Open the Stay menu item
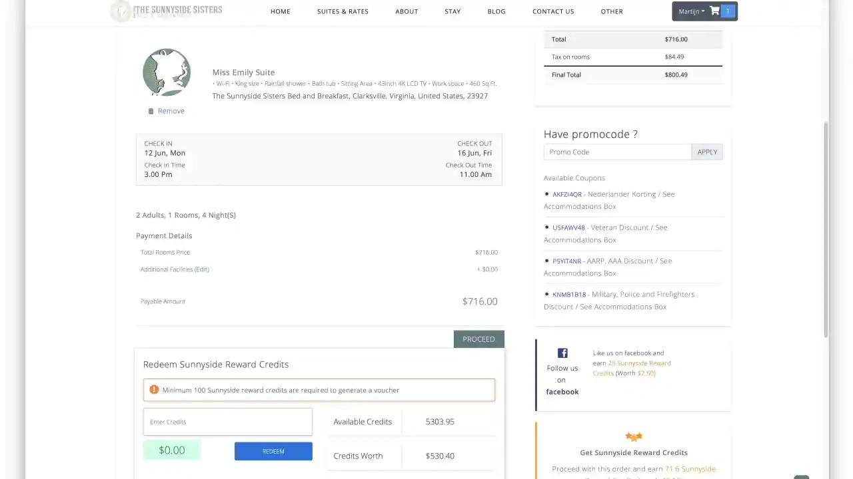The height and width of the screenshot is (479, 853). tap(452, 11)
